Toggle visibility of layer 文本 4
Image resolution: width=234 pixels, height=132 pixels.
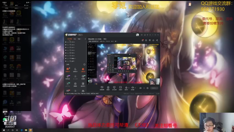(66, 53)
